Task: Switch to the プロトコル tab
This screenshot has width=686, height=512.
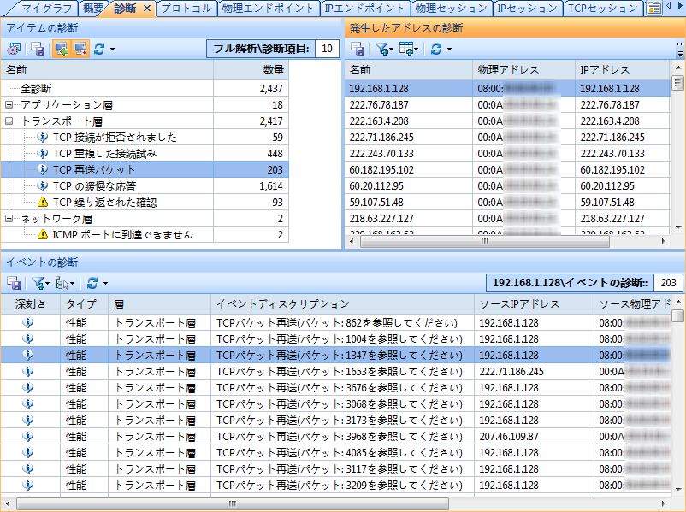Action: pos(186,9)
